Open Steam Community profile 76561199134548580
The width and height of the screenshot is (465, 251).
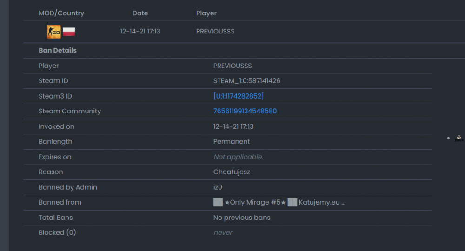[x=245, y=111]
